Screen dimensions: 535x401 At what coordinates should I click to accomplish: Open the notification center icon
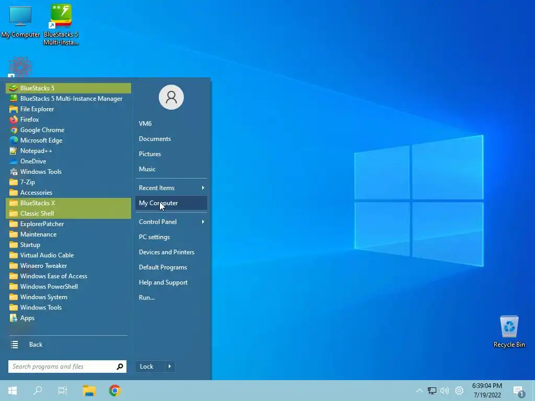tap(519, 392)
